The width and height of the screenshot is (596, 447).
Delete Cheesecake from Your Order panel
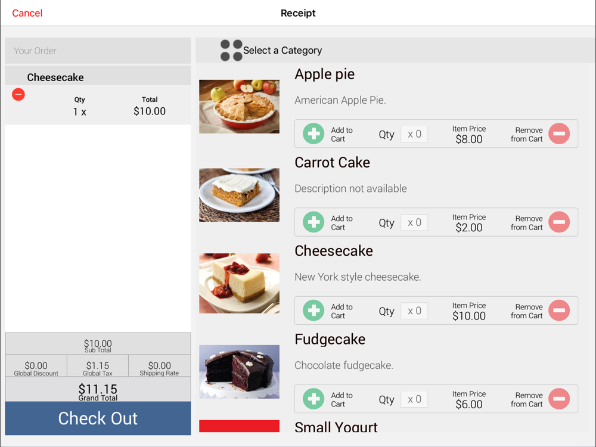coord(18,94)
